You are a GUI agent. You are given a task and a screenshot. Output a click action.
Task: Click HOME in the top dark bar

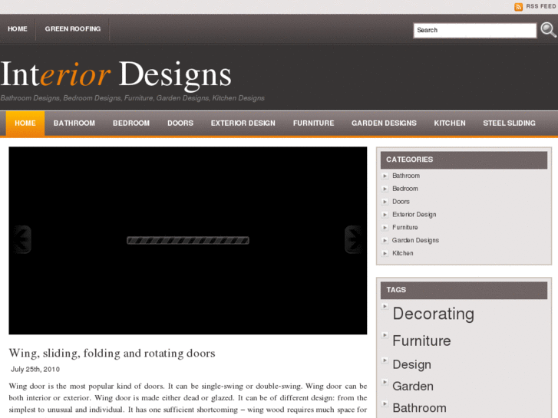[18, 29]
